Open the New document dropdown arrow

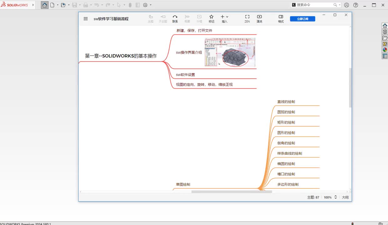pyautogui.click(x=58, y=5)
